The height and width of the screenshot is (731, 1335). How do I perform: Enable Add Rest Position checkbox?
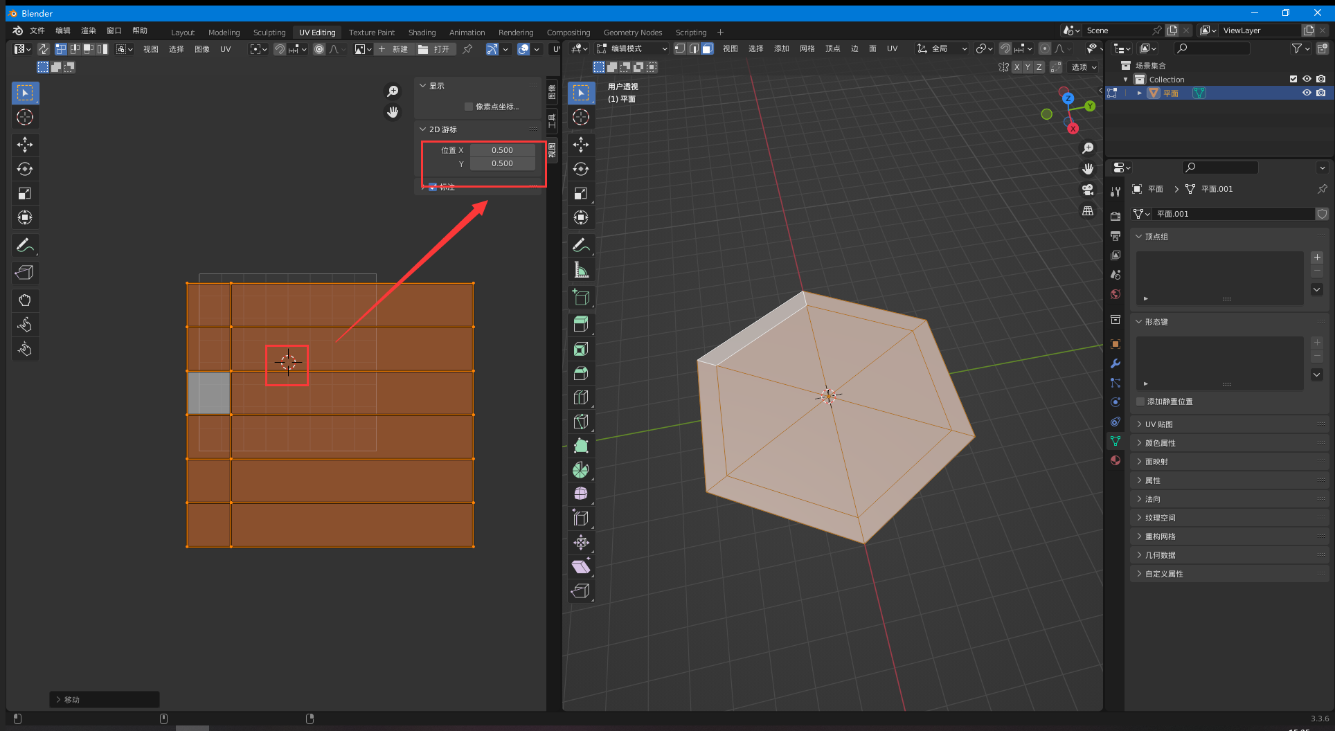point(1140,401)
